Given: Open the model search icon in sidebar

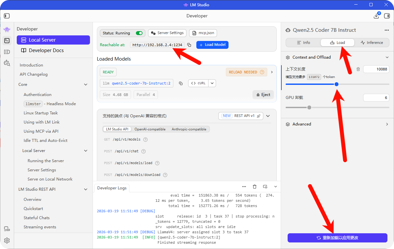Looking at the screenshot, I should coord(7,63).
